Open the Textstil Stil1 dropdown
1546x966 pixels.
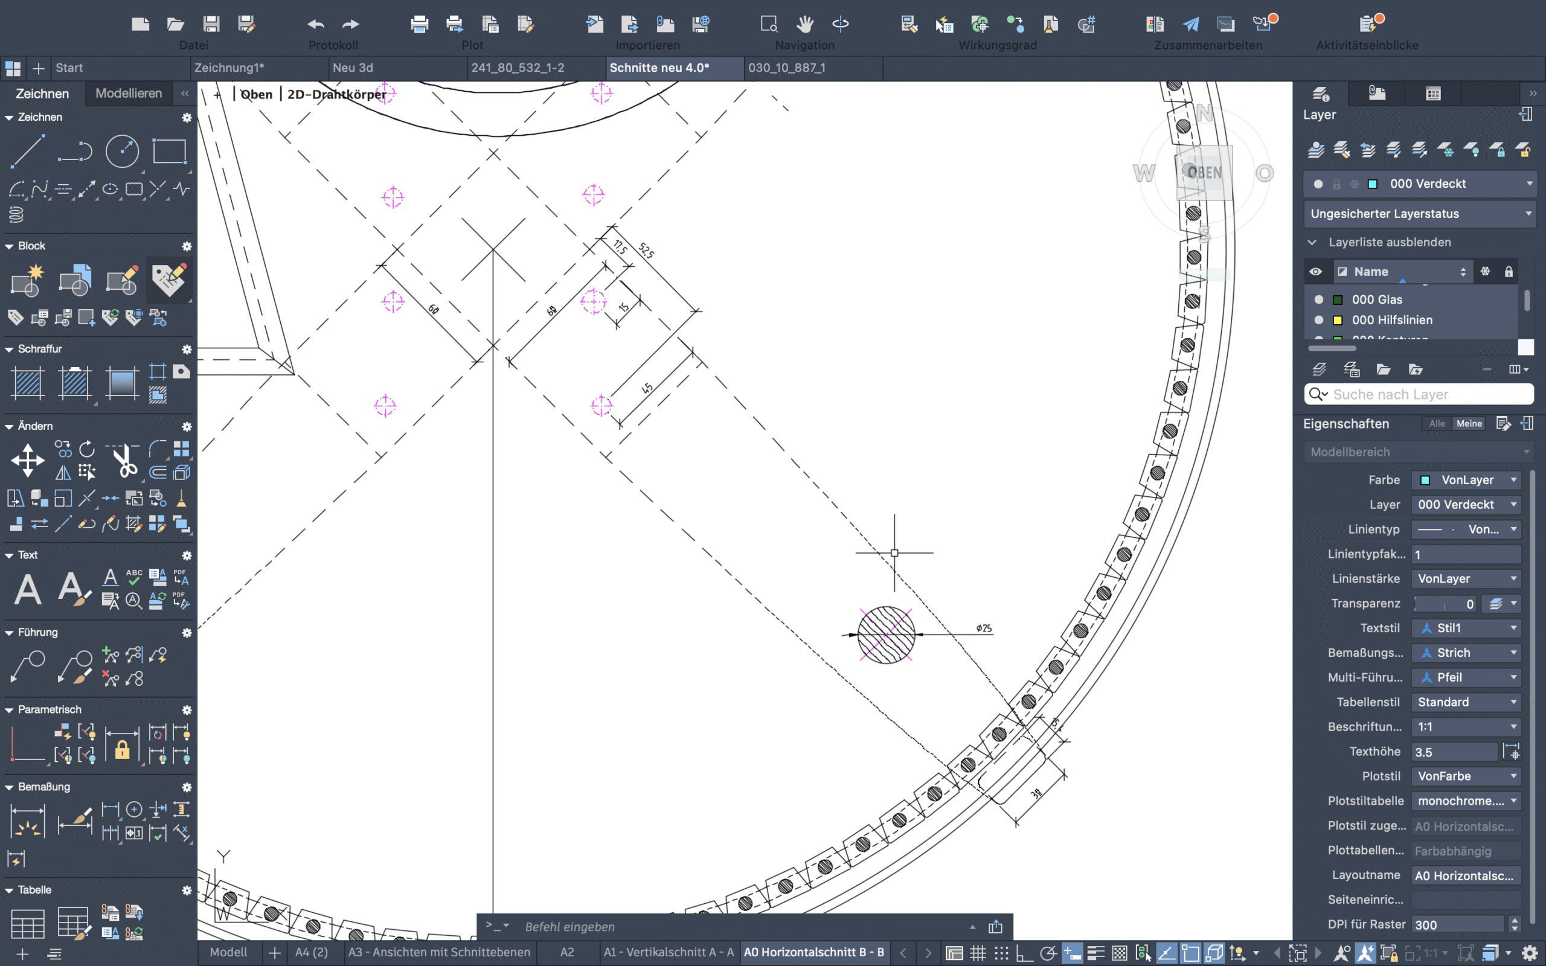[1467, 628]
